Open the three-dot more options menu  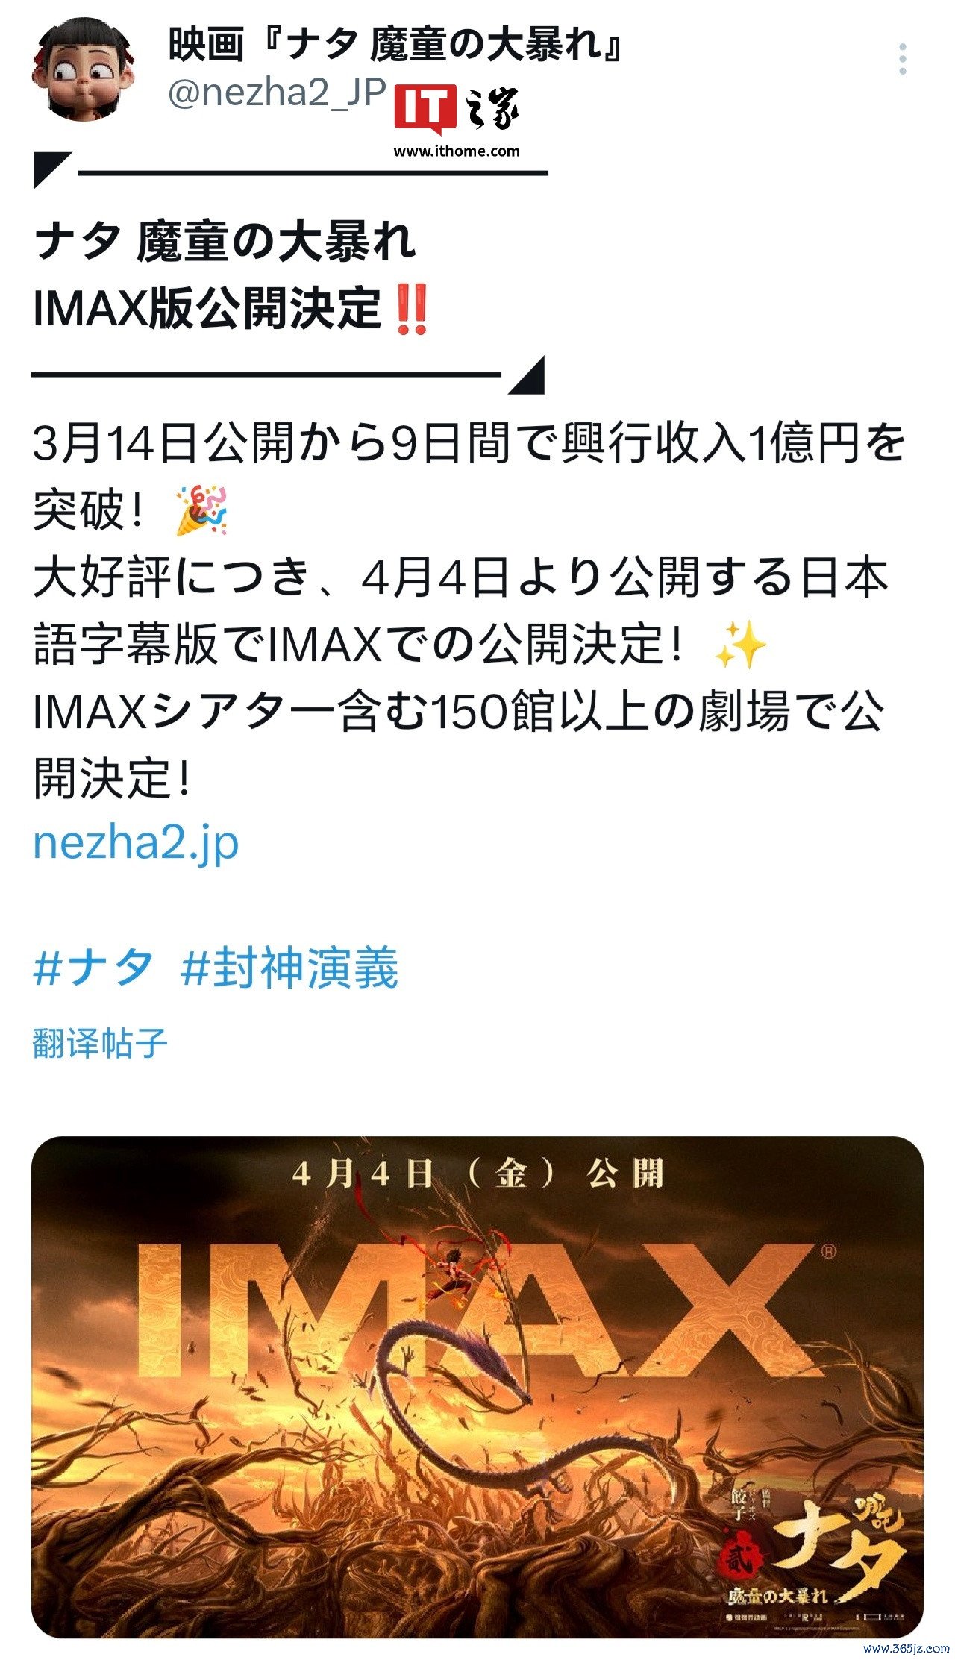pos(902,59)
